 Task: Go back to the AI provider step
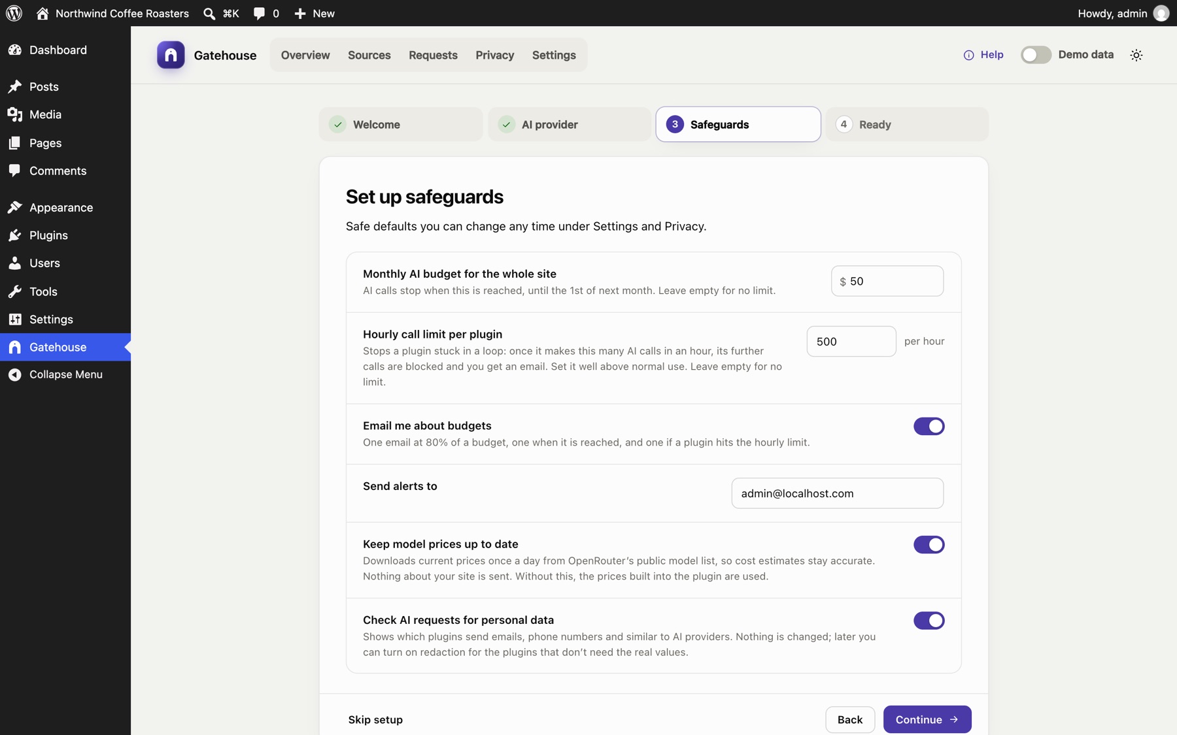(570, 124)
